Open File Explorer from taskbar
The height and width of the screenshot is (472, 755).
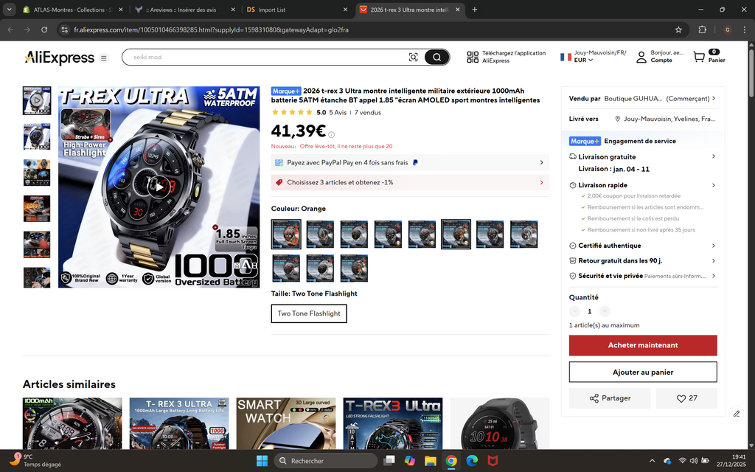click(x=430, y=461)
